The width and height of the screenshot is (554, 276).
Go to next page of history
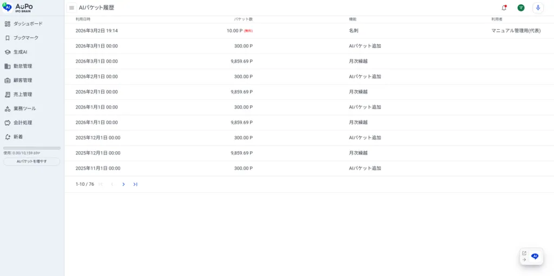(123, 184)
